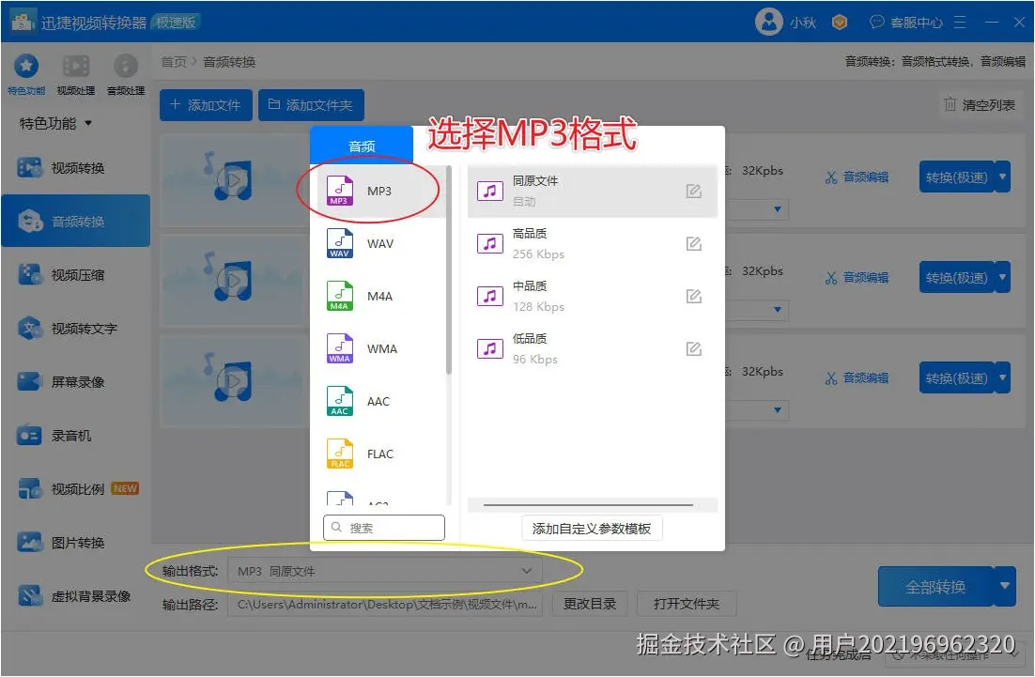Viewport: 1035px width, 677px height.
Task: Click 转换(极速) for the second file
Action: click(x=956, y=278)
